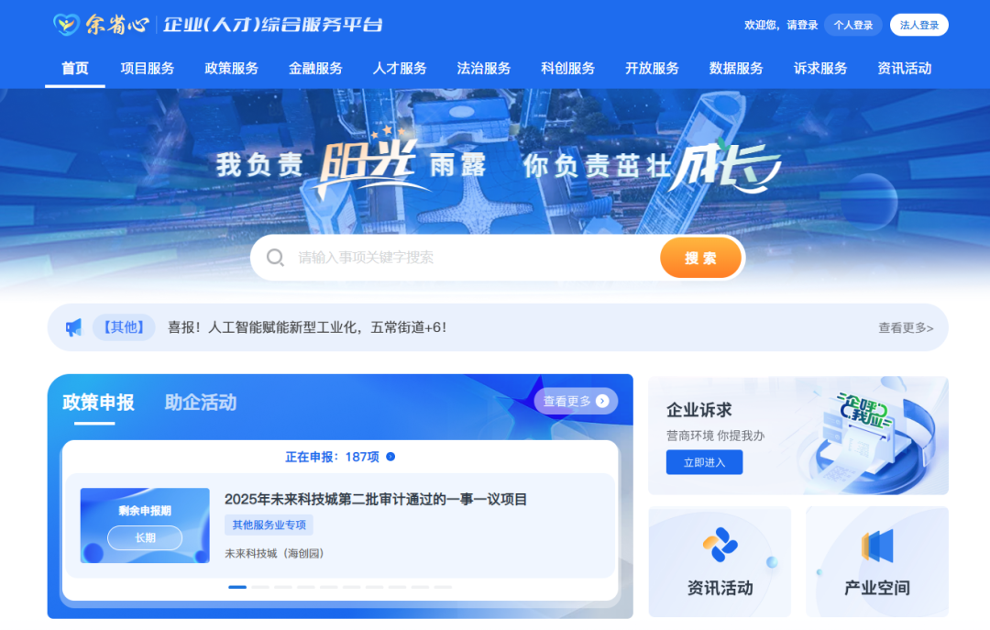Click the 法人登录 button

(918, 26)
